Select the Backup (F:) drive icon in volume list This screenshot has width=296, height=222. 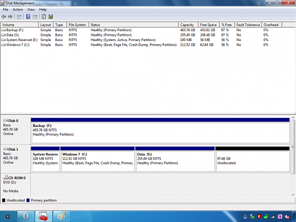pos(4,30)
